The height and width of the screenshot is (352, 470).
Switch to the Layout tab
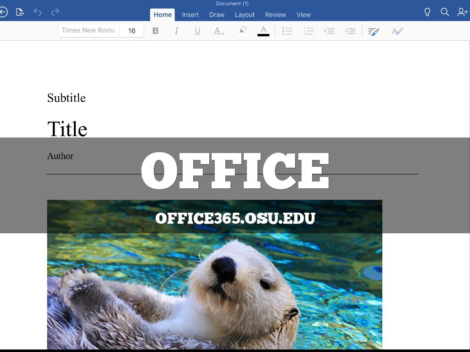245,15
